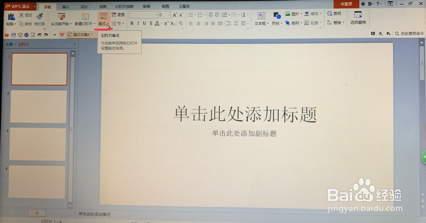The height and width of the screenshot is (223, 426).
Task: Open the Selection Pane (选择窗格)
Action: coord(358,18)
